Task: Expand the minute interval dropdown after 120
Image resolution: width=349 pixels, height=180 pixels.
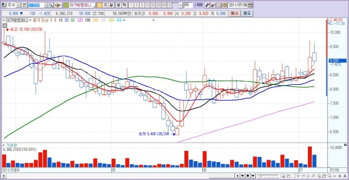Action: click(x=181, y=5)
